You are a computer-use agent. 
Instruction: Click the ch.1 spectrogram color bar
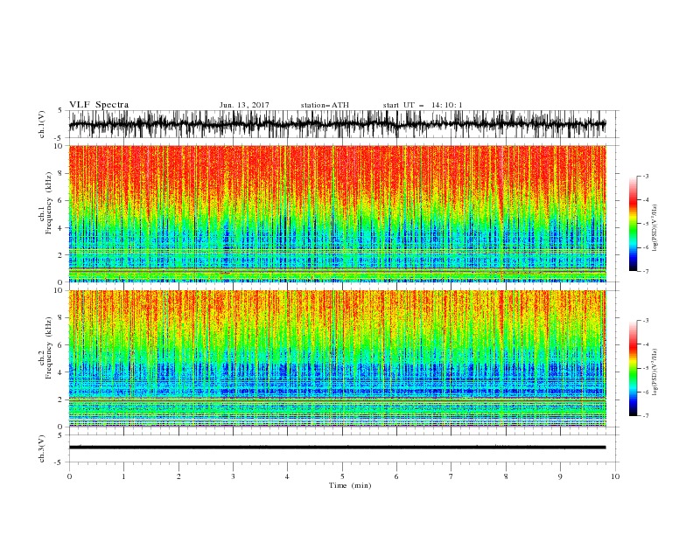coord(633,224)
